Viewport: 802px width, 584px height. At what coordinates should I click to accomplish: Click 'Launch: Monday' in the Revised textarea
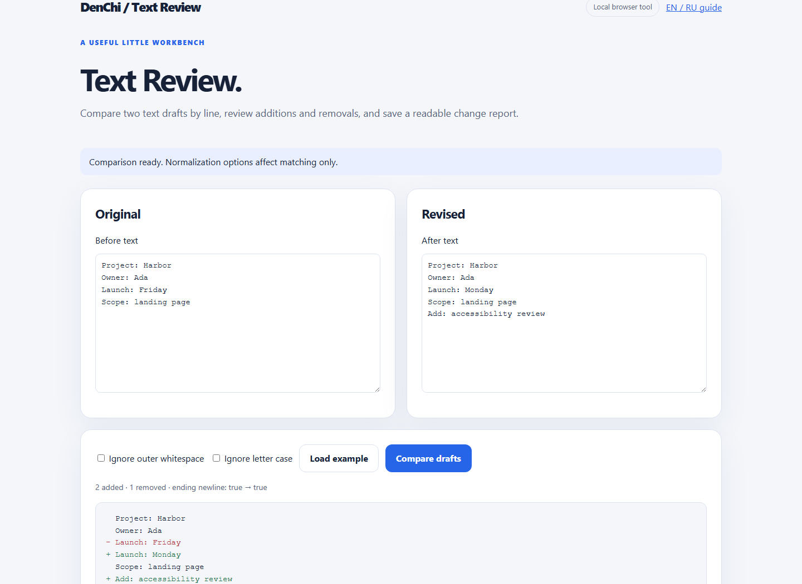(x=461, y=290)
